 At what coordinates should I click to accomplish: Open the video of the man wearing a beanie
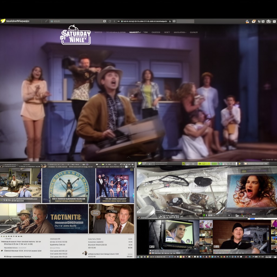coord(242,237)
